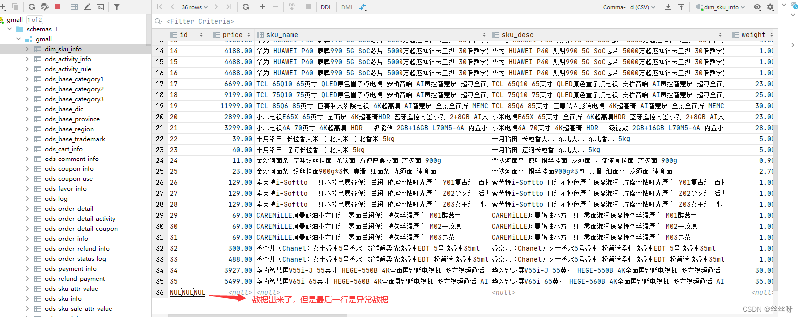This screenshot has width=800, height=317.
Task: Select ods_coupon_use in the tree
Action: (69, 179)
